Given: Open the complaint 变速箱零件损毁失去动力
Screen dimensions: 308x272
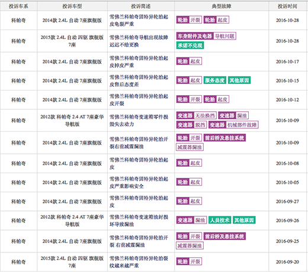Looking at the screenshot, I should pos(139,121).
